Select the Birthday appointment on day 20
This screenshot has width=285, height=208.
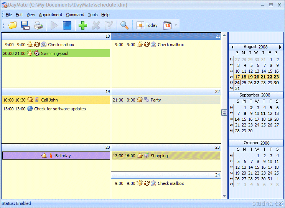[x=56, y=156]
